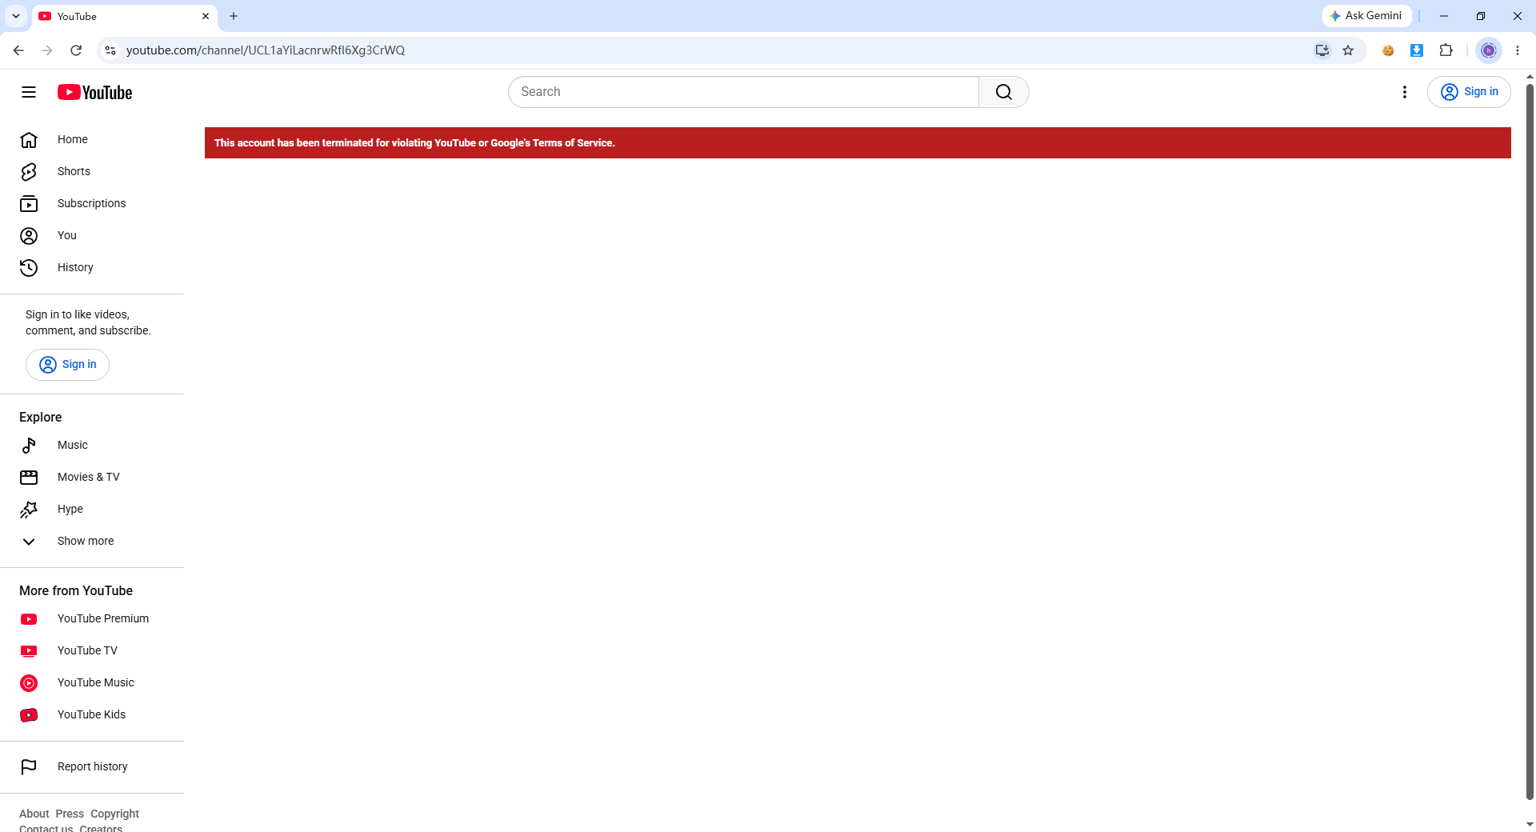
Task: Open Home in the sidebar
Action: 92,139
